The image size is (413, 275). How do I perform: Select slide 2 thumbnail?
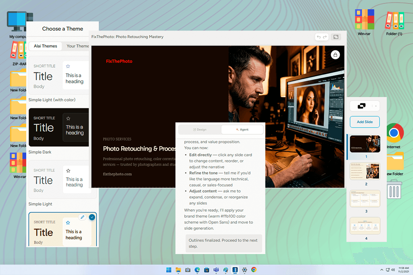tap(365, 171)
